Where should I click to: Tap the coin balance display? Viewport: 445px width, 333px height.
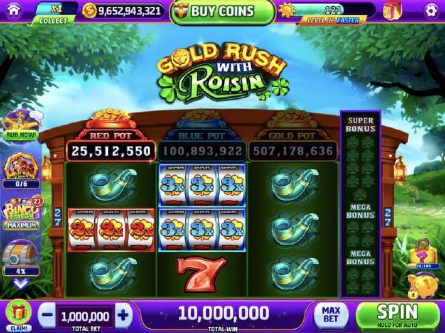click(123, 11)
